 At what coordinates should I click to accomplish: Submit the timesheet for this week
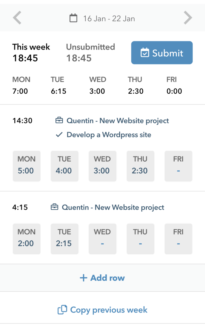[x=162, y=53]
